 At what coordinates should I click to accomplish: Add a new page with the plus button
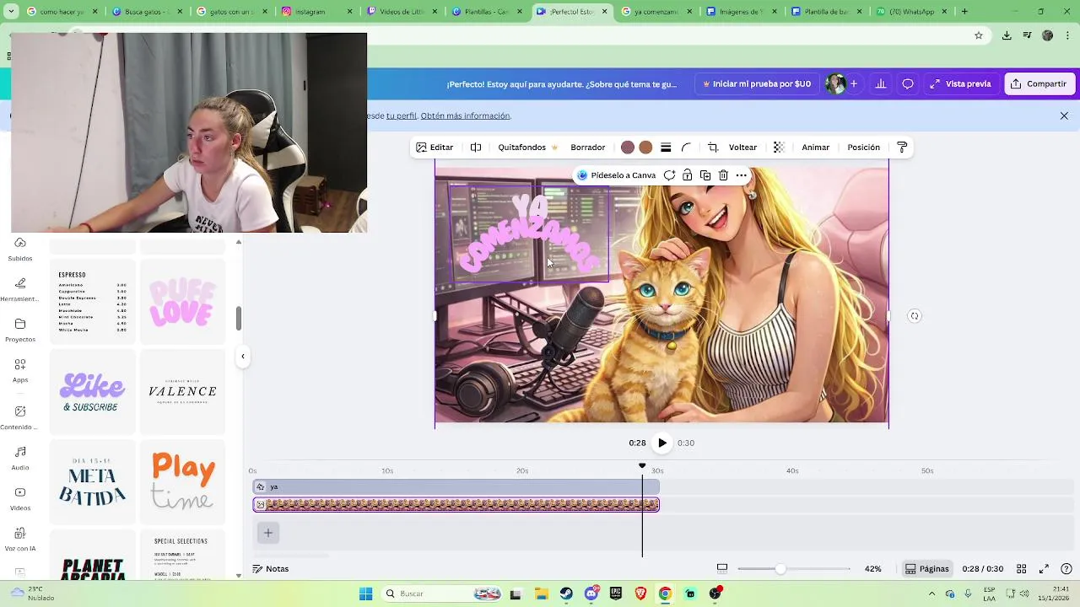click(x=267, y=532)
